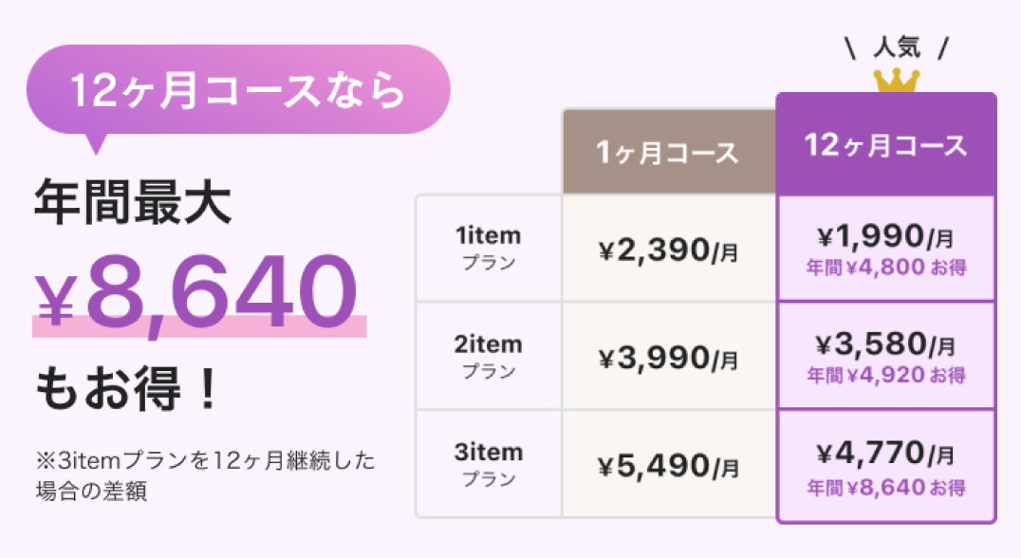Click the 2item プラン row label
The image size is (1021, 558).
pyautogui.click(x=488, y=357)
